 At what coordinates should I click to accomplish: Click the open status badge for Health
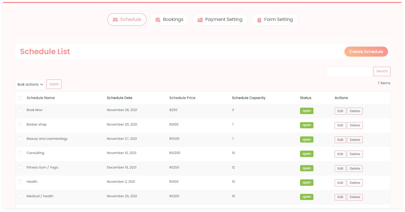tap(306, 183)
